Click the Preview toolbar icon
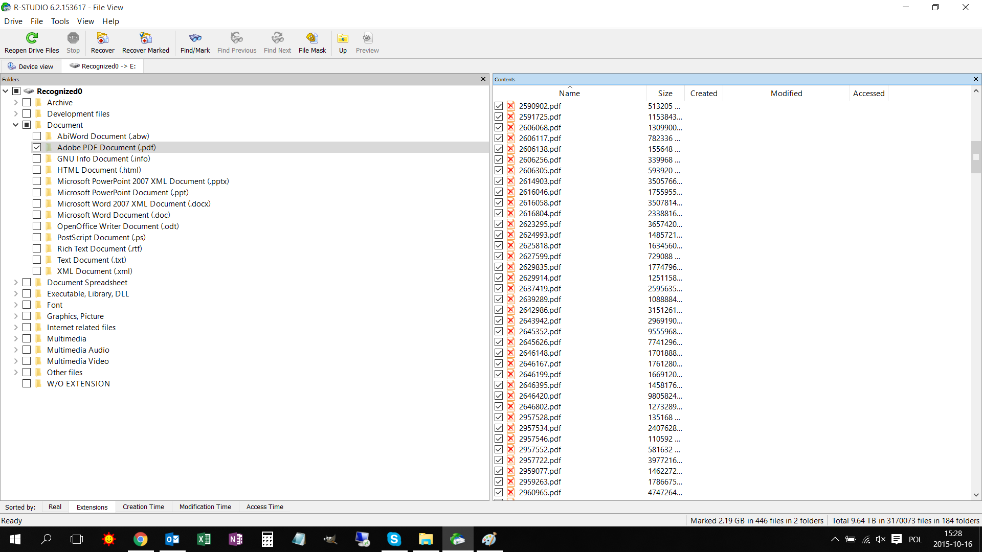 tap(367, 38)
